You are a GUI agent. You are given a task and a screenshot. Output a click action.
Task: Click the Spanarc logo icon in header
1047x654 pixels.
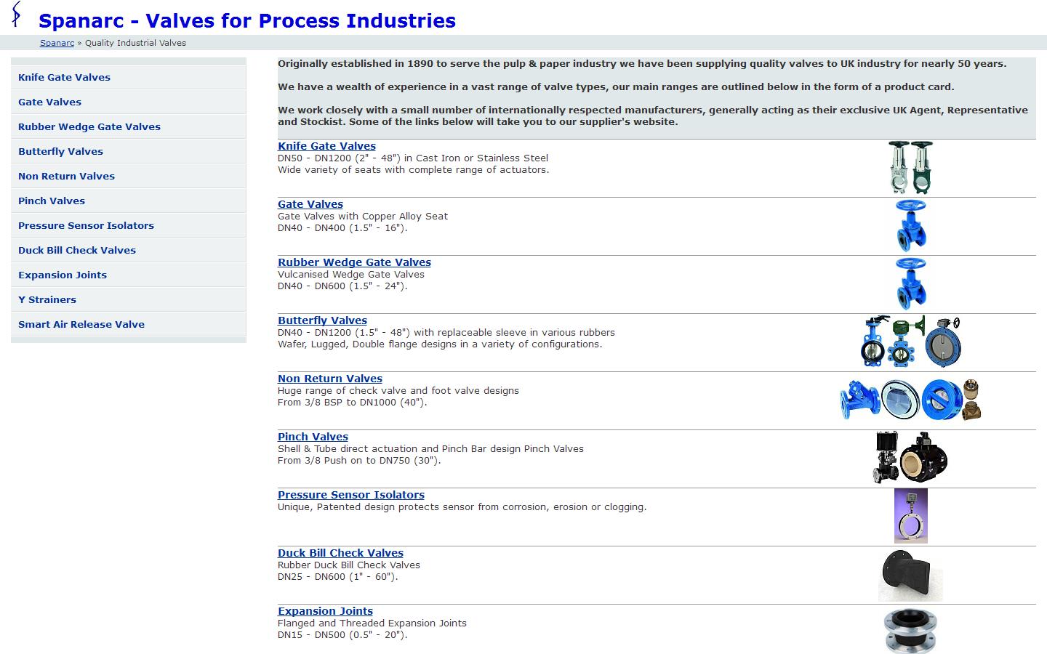pyautogui.click(x=16, y=15)
